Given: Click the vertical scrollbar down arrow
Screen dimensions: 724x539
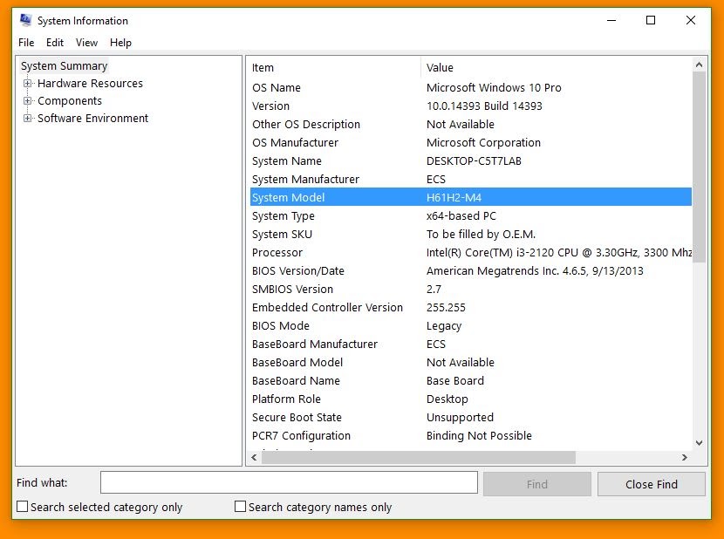Looking at the screenshot, I should pos(699,443).
